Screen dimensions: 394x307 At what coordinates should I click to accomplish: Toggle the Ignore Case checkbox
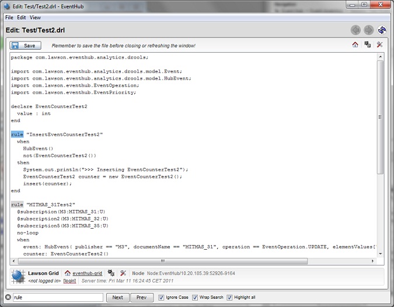(x=161, y=298)
